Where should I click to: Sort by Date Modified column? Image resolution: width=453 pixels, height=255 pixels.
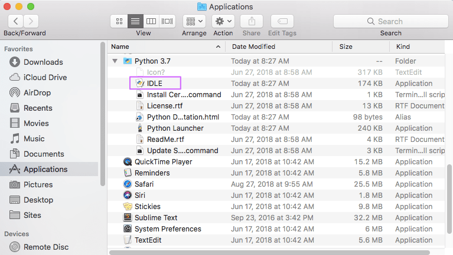(x=253, y=47)
